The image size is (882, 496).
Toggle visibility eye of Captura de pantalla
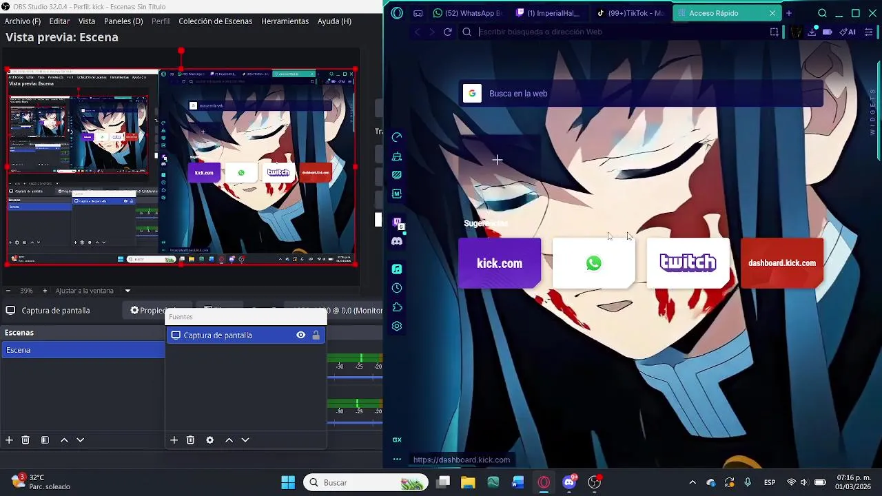coord(301,335)
